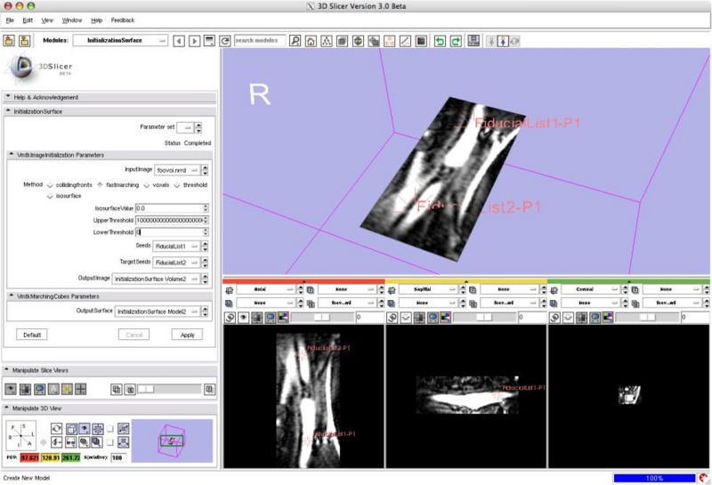Click the load scene icon in toolbar
Image resolution: width=712 pixels, height=485 pixels.
(9, 41)
